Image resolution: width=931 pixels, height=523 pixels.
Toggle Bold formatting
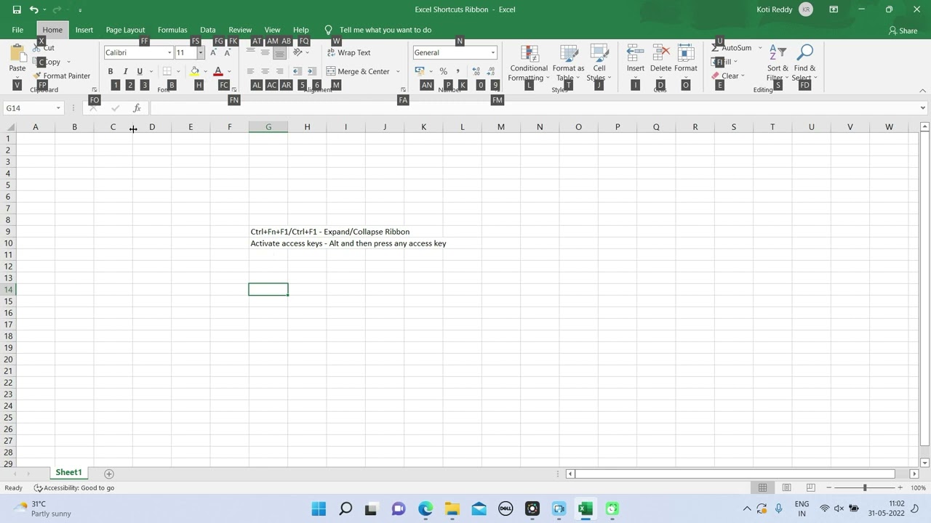(111, 71)
